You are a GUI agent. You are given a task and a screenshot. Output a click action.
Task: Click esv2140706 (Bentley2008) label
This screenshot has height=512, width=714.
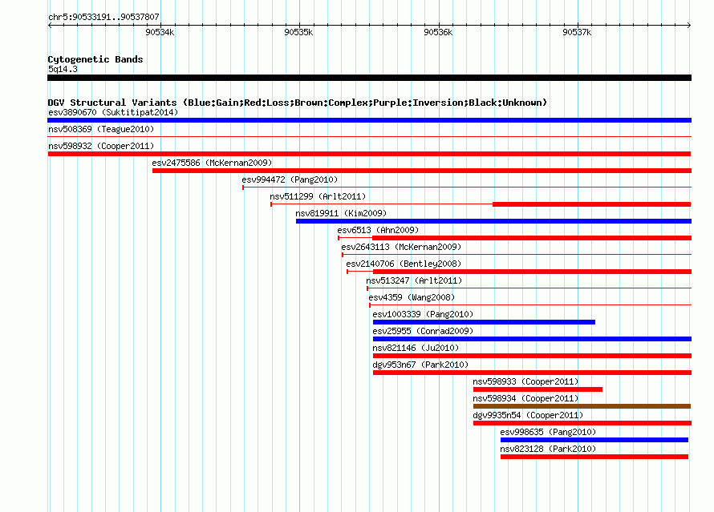click(404, 264)
